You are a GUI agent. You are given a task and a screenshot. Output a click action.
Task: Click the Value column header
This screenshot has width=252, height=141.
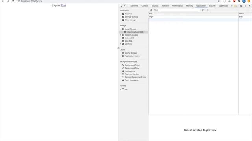(245, 14)
